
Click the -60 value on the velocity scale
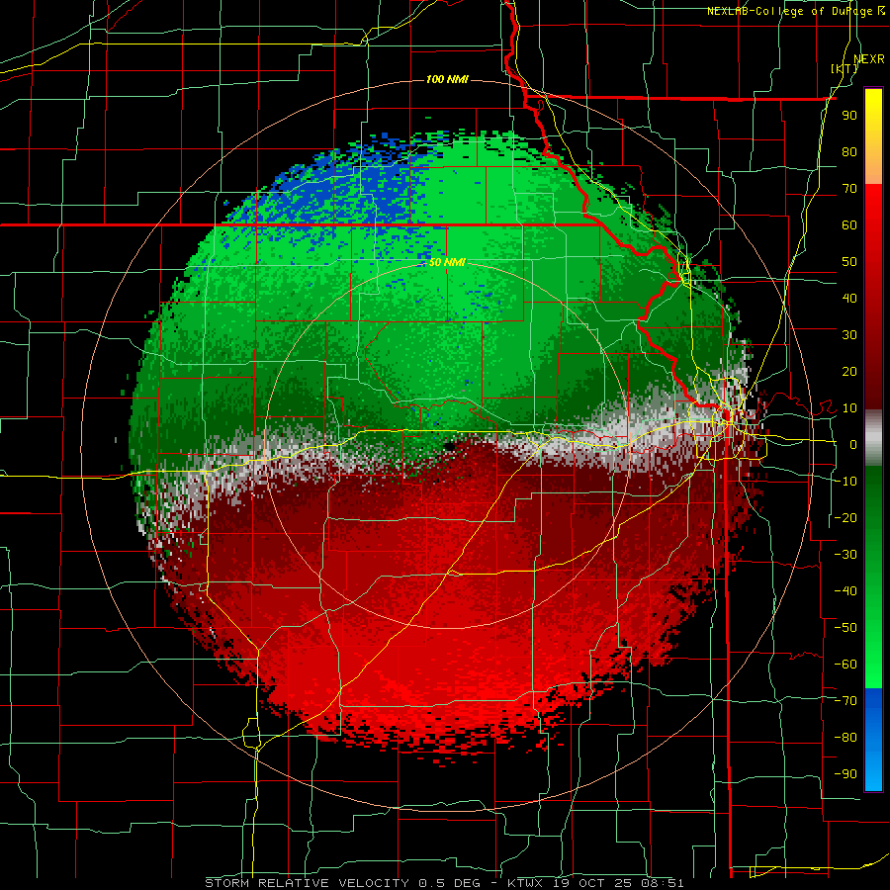[x=845, y=665]
